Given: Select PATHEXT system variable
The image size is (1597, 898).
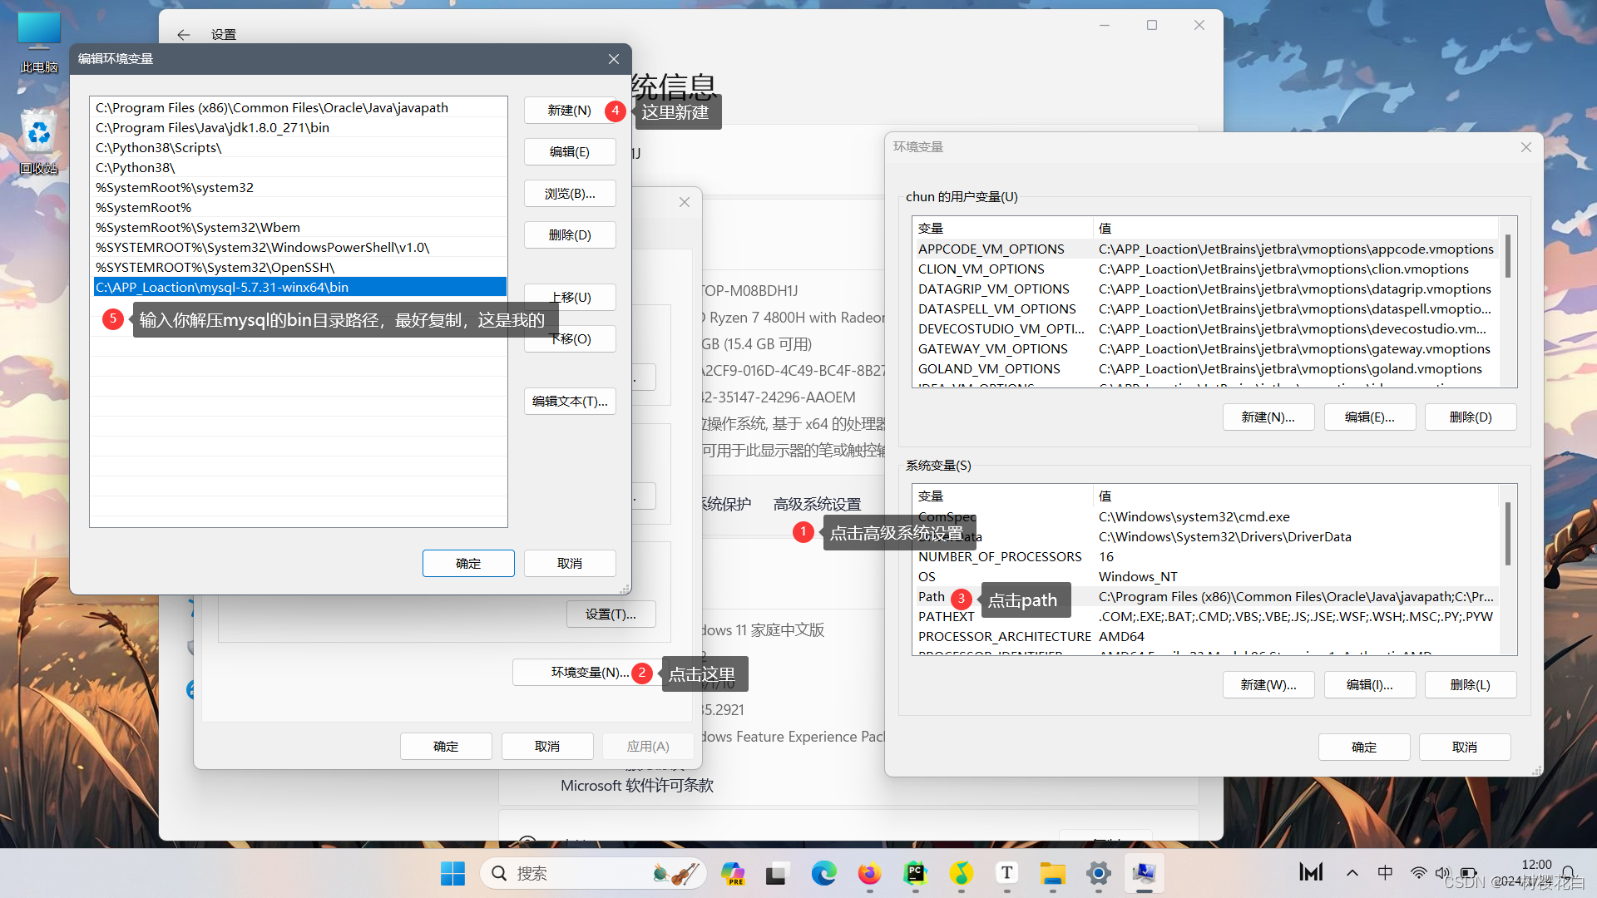Looking at the screenshot, I should point(1205,616).
